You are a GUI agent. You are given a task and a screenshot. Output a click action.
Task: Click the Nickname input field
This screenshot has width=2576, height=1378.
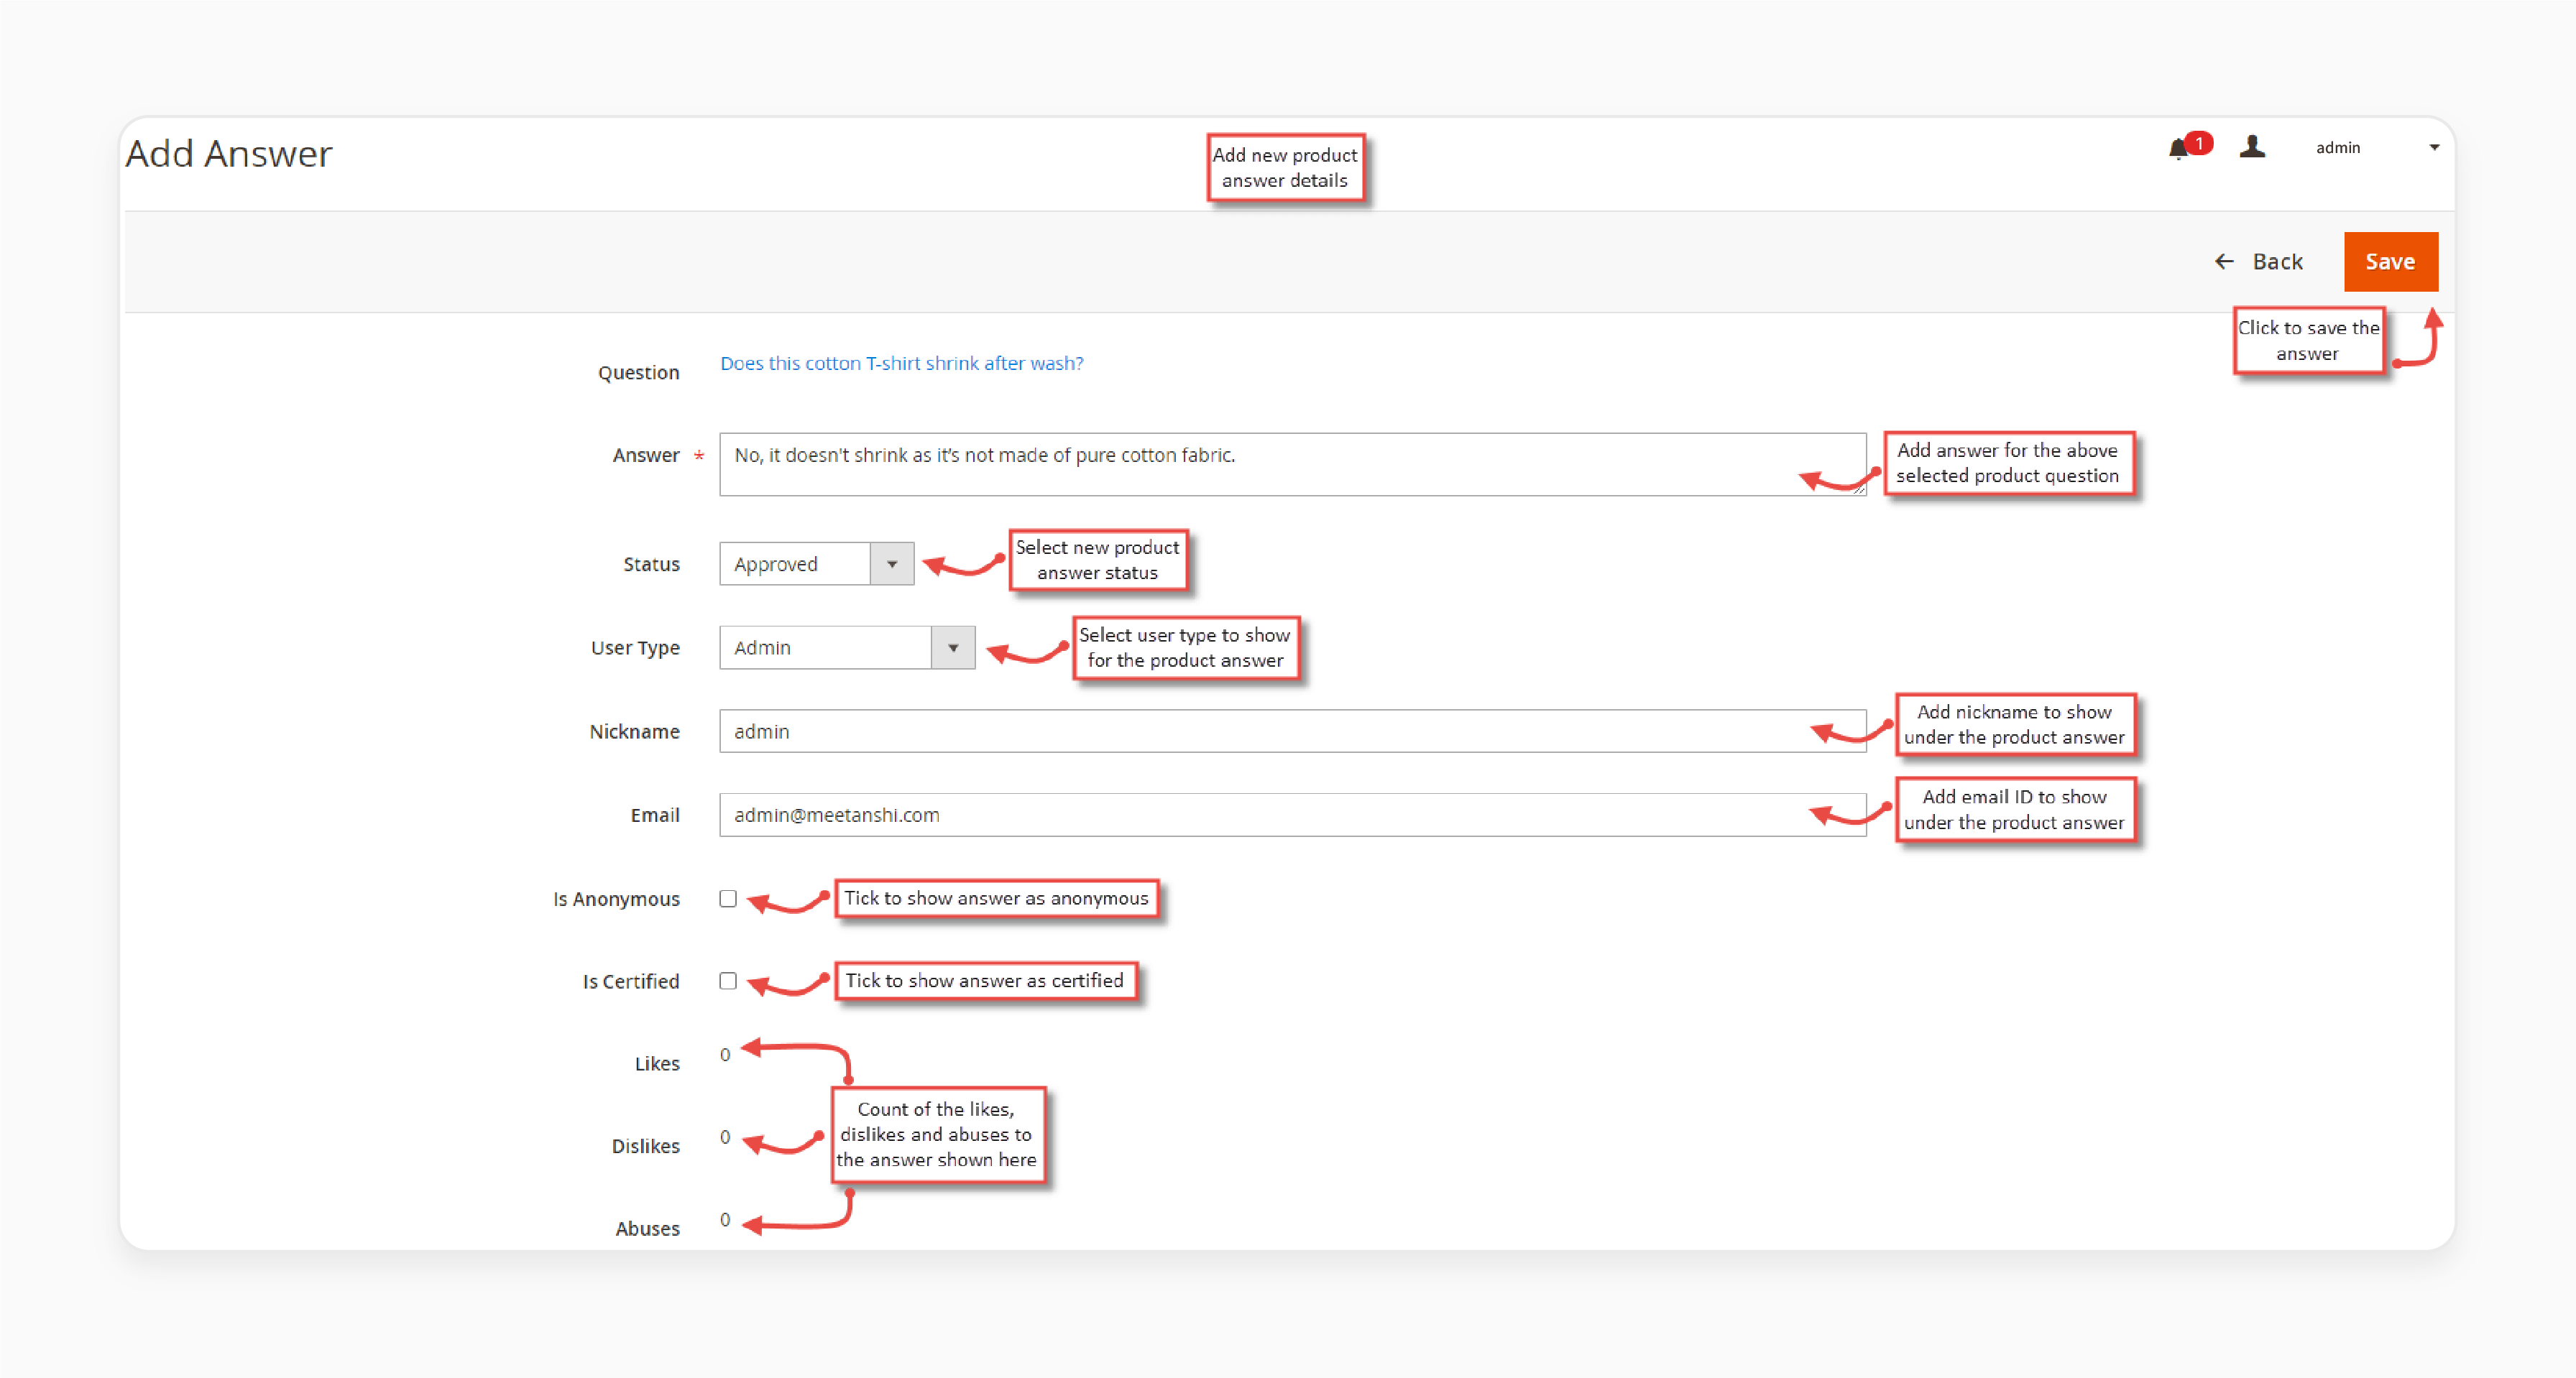coord(1292,731)
